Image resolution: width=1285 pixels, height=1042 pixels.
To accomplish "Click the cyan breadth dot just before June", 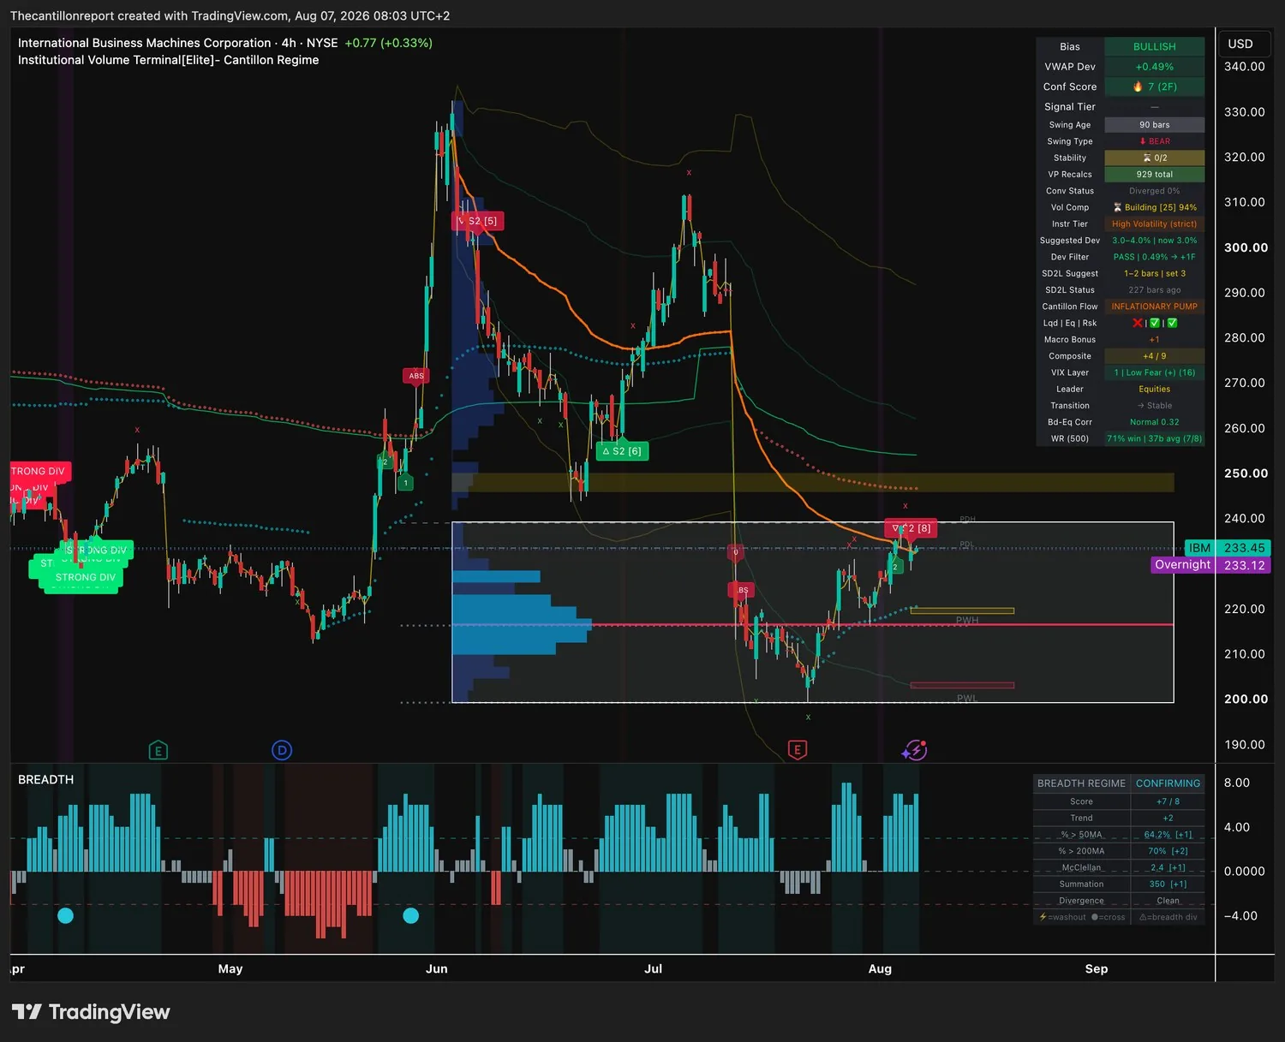I will [410, 915].
